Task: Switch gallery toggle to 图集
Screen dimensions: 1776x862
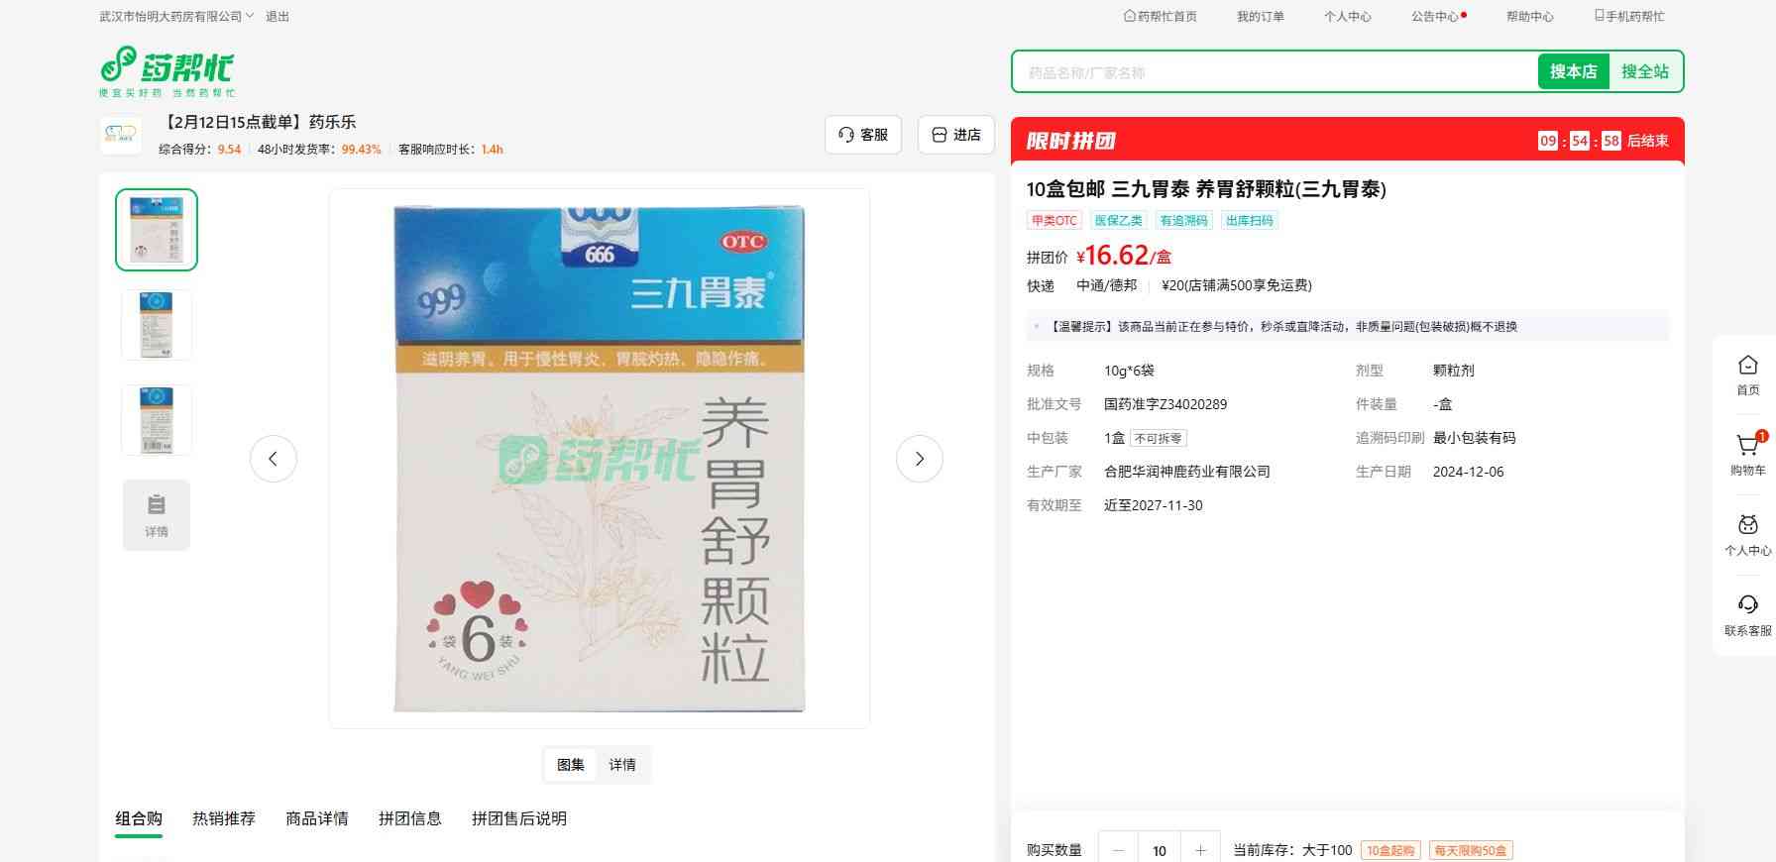Action: click(571, 765)
